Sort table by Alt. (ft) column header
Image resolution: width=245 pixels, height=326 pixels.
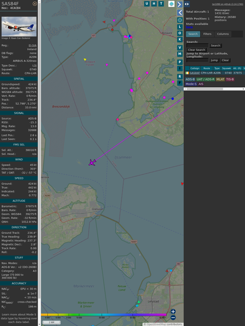tap(237, 68)
